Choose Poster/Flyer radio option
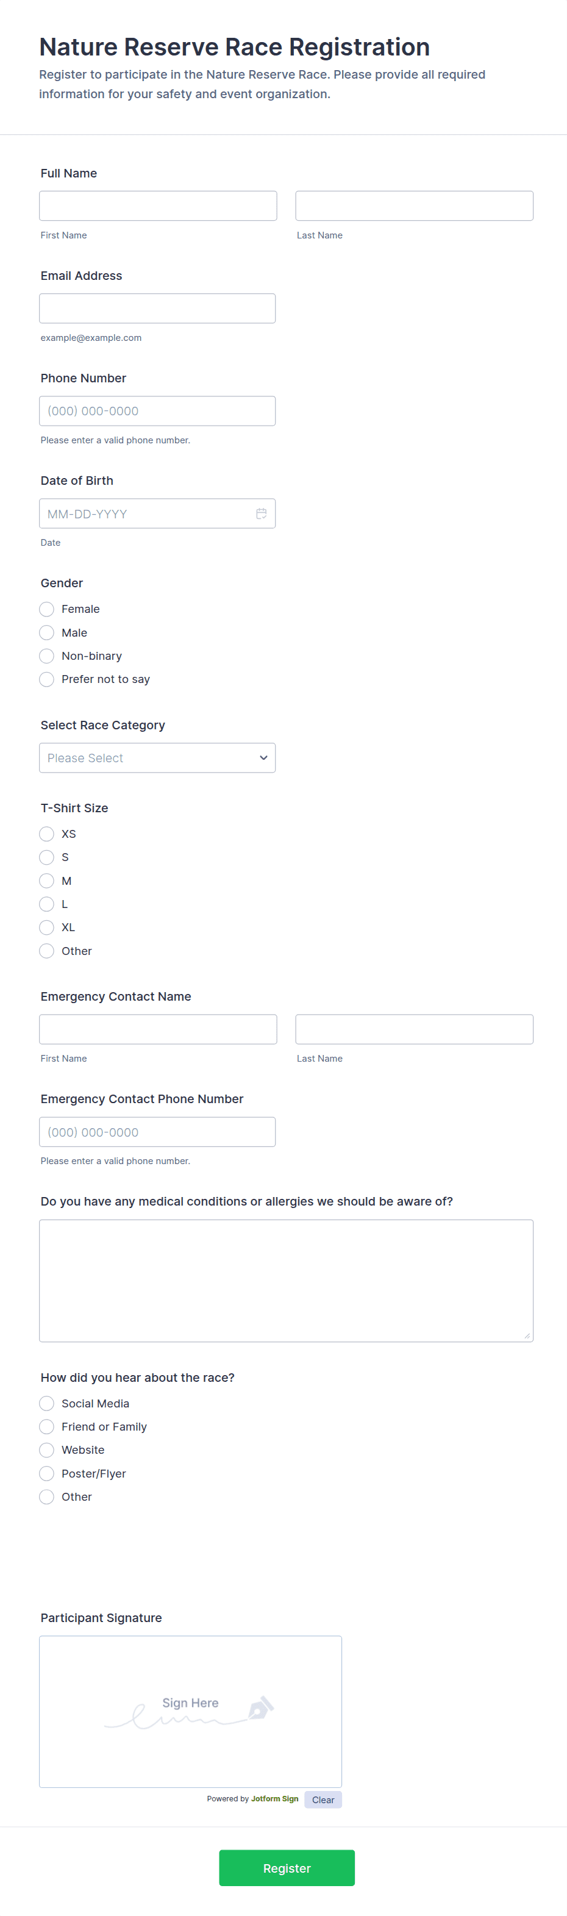 (x=47, y=1473)
